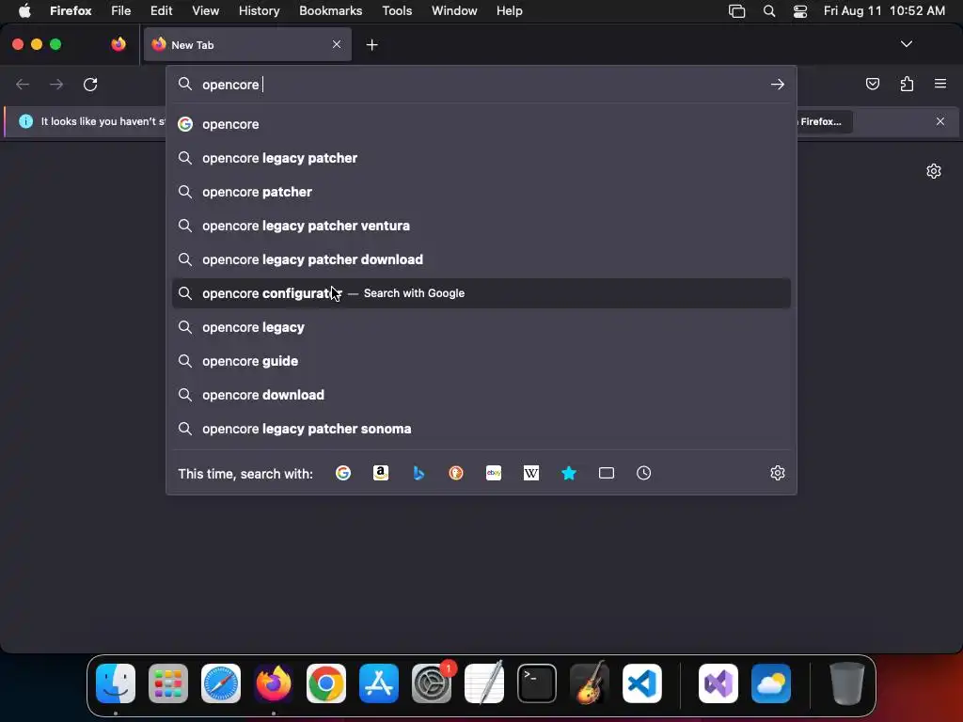
Task: Open Finder from the Dock
Action: (x=116, y=683)
